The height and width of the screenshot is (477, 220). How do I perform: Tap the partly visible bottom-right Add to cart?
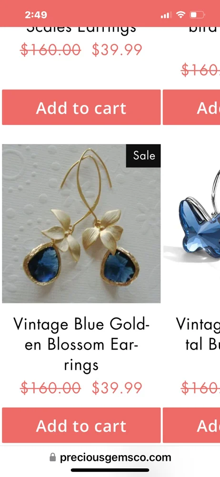click(x=191, y=425)
